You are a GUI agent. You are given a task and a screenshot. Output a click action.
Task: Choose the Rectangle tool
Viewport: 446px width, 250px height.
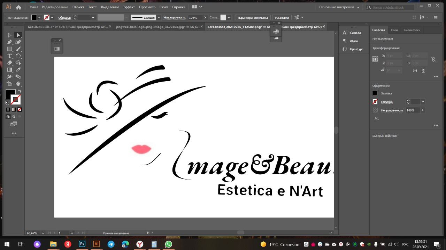[x=10, y=49]
